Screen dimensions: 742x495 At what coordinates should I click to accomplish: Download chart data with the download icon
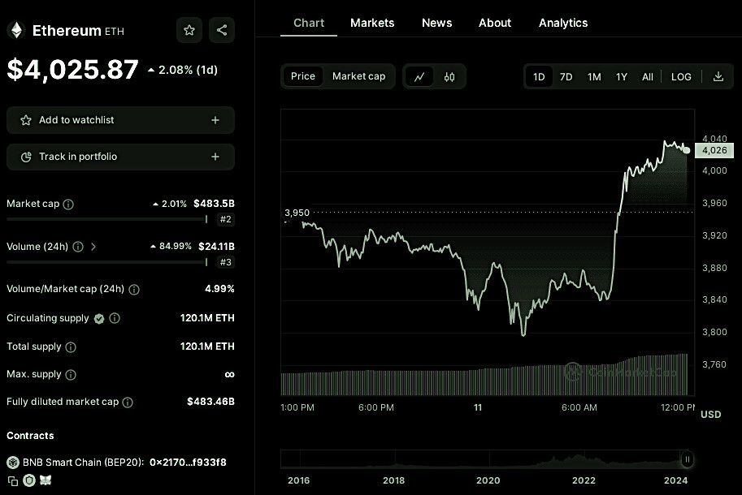(x=718, y=76)
